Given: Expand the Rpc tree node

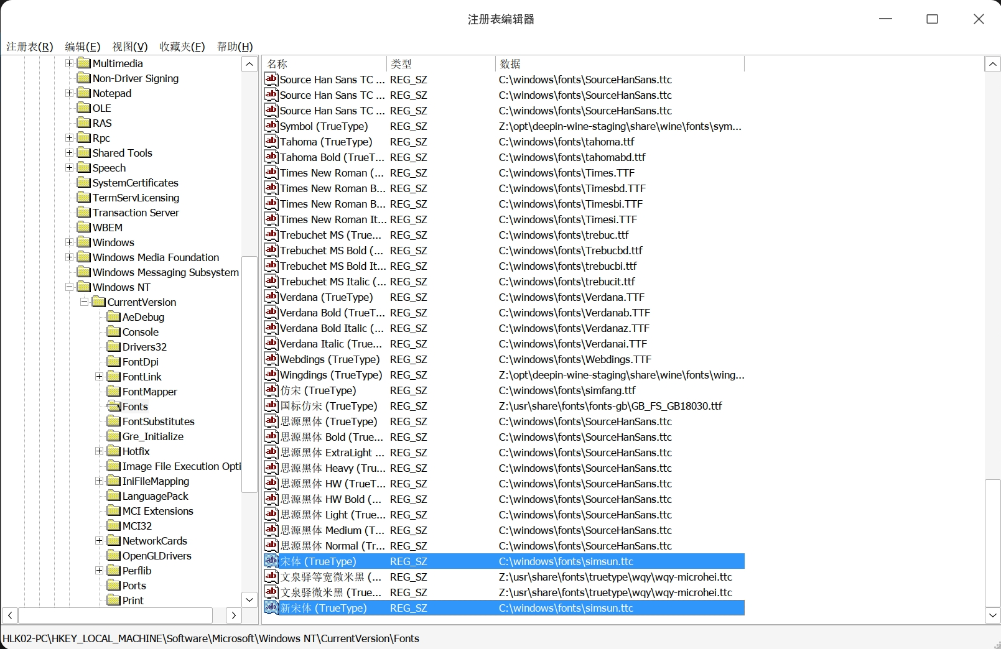Looking at the screenshot, I should [x=69, y=137].
